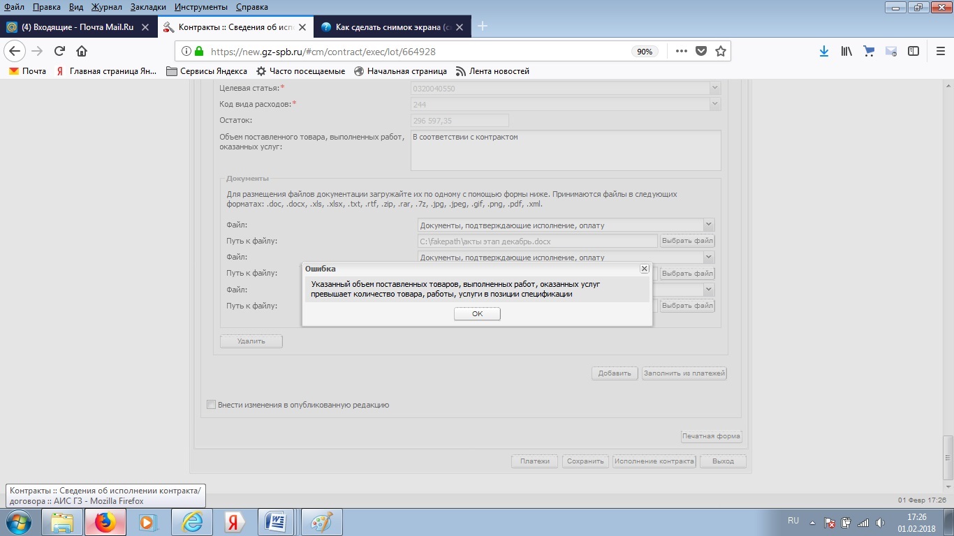
Task: Open the third Файл dropdown arrow
Action: click(709, 289)
